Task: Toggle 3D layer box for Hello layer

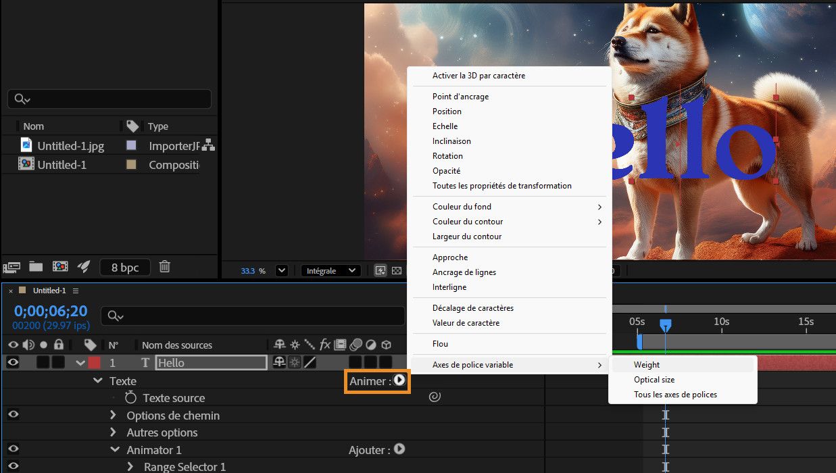Action: (x=385, y=363)
